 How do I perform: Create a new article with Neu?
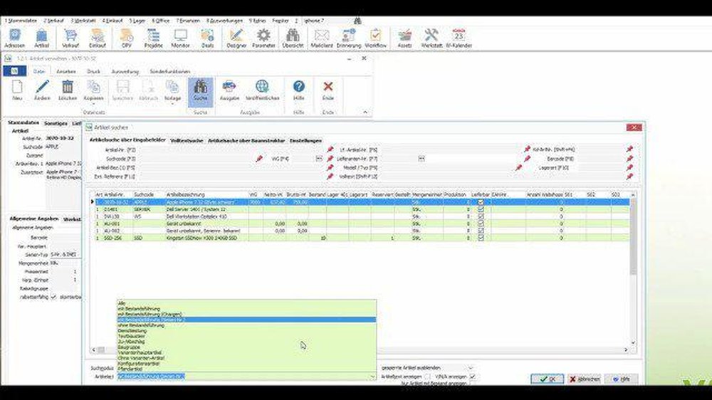[17, 90]
